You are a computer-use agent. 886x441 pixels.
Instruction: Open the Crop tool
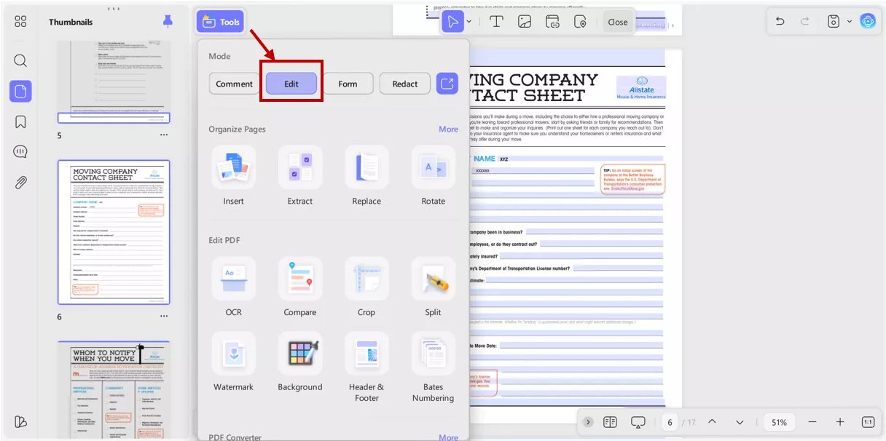click(x=366, y=287)
